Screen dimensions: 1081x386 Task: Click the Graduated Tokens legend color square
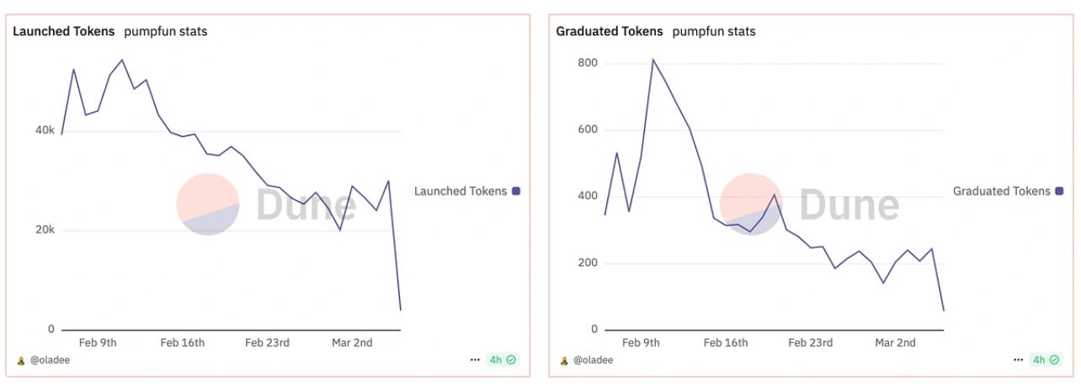point(1059,191)
